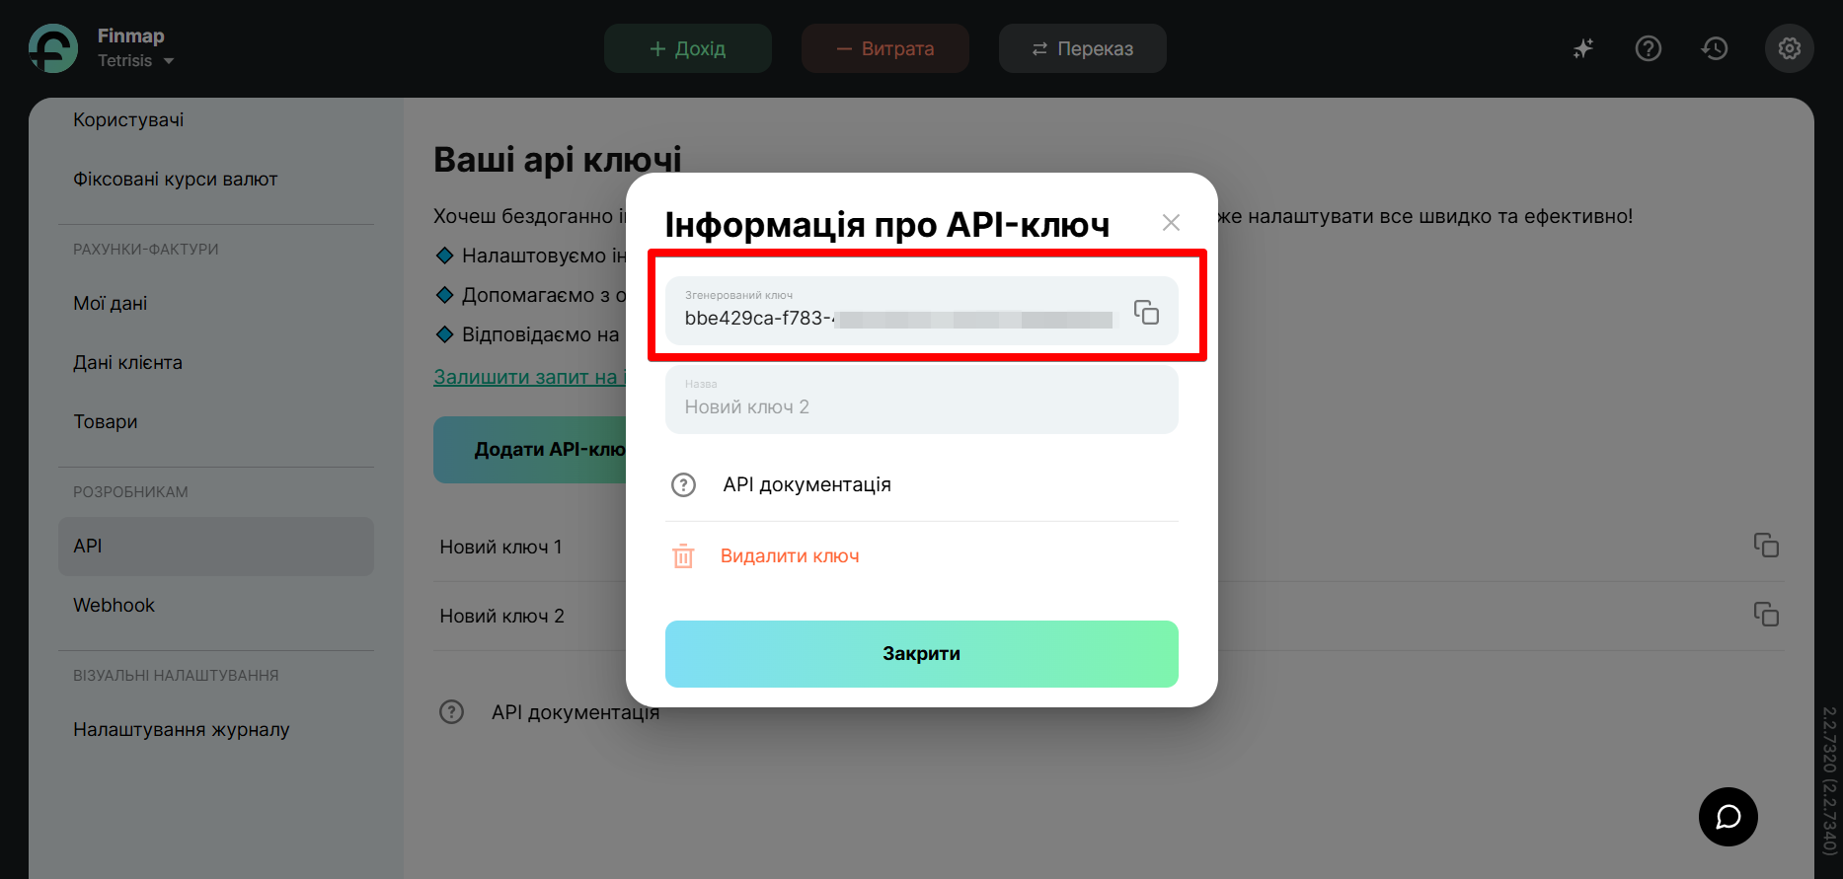The width and height of the screenshot is (1843, 879).
Task: Copy the Новий ключ 2 key
Action: [1766, 615]
